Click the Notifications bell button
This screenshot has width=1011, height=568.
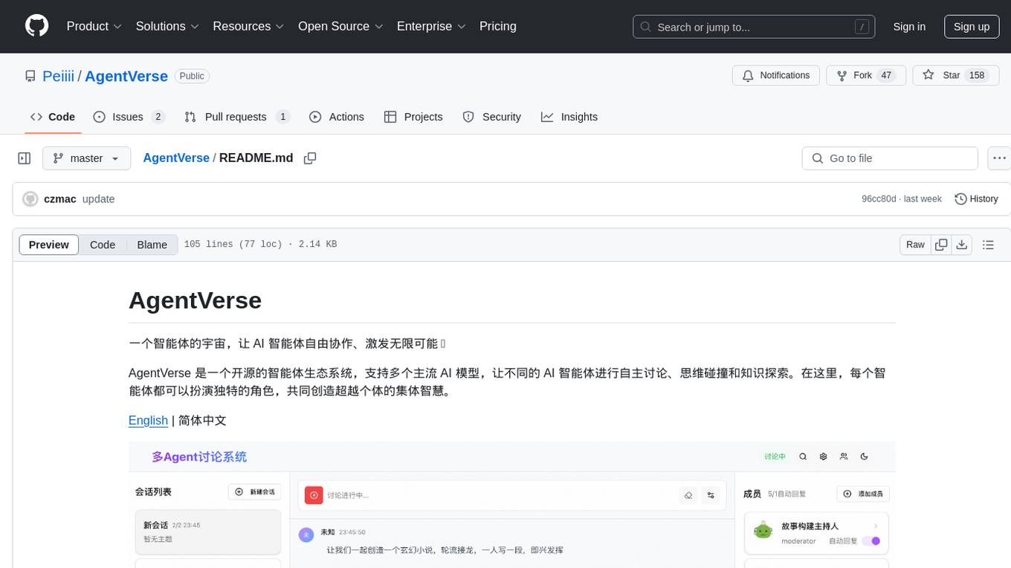tap(776, 76)
